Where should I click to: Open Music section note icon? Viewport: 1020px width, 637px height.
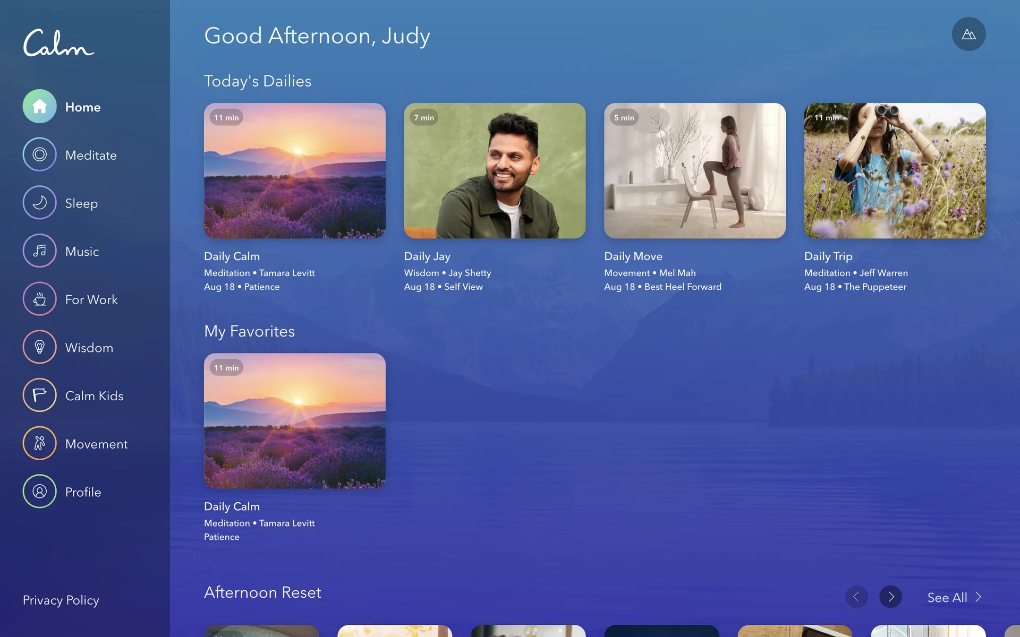tap(39, 251)
